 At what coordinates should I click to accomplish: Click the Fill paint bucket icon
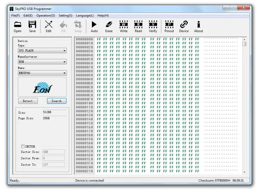[x=63, y=26]
